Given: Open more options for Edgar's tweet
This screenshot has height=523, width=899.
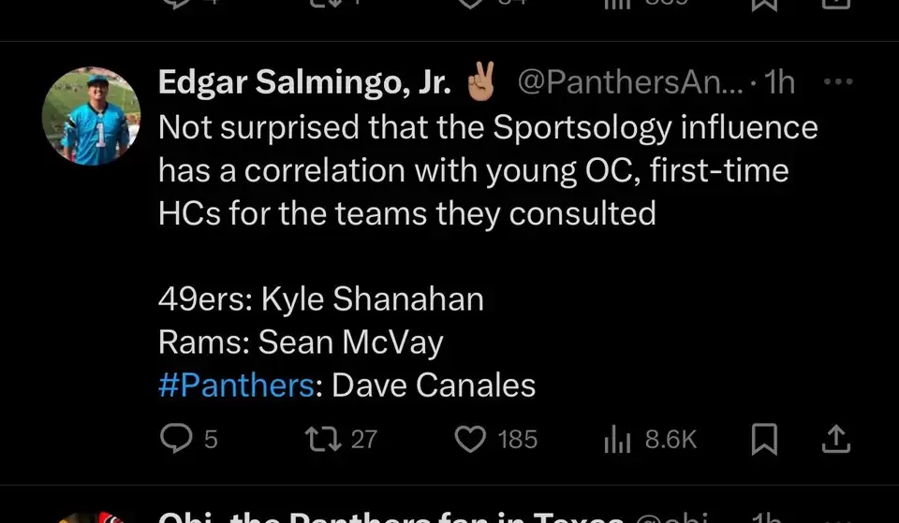Looking at the screenshot, I should pos(837,82).
